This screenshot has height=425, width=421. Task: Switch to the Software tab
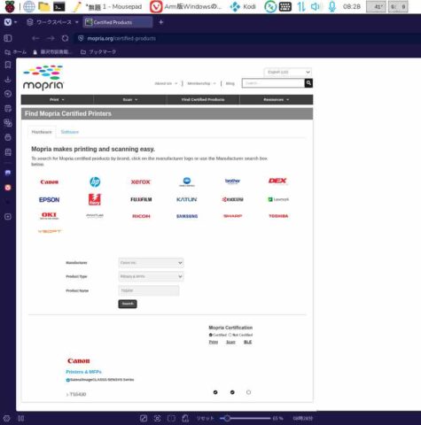point(70,132)
